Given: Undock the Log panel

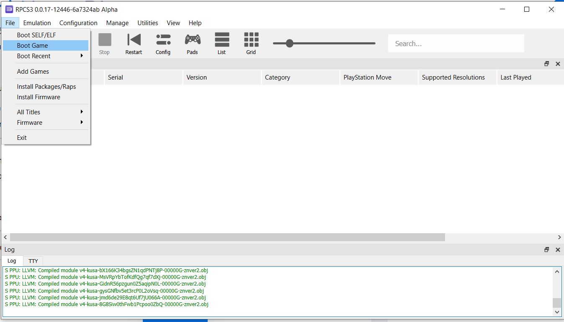Looking at the screenshot, I should [546, 250].
